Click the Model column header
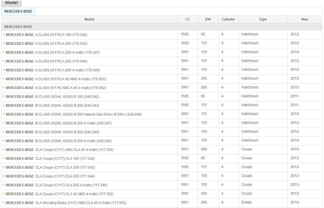Viewport: 324px width, 208px height. pyautogui.click(x=89, y=19)
